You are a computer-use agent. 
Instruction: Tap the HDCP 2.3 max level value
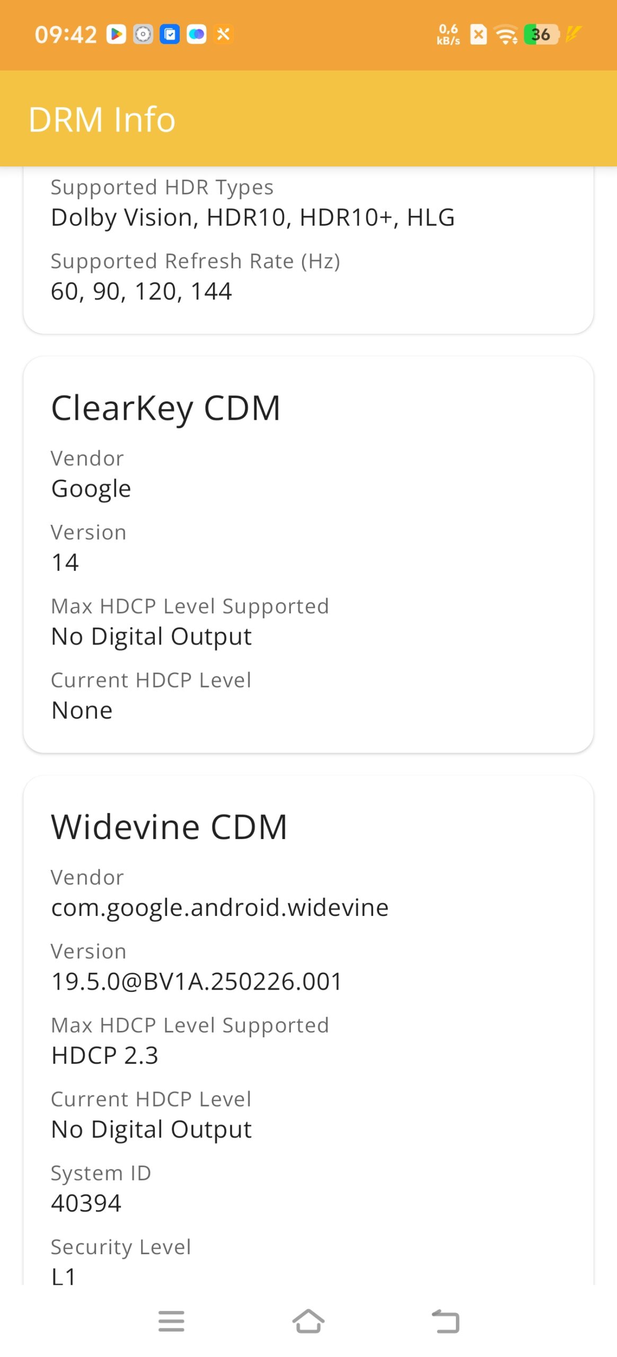pyautogui.click(x=105, y=1055)
